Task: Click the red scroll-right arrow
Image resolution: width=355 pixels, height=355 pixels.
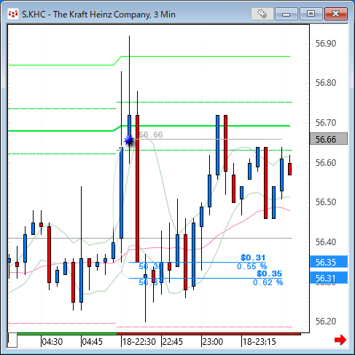Action: tap(340, 340)
